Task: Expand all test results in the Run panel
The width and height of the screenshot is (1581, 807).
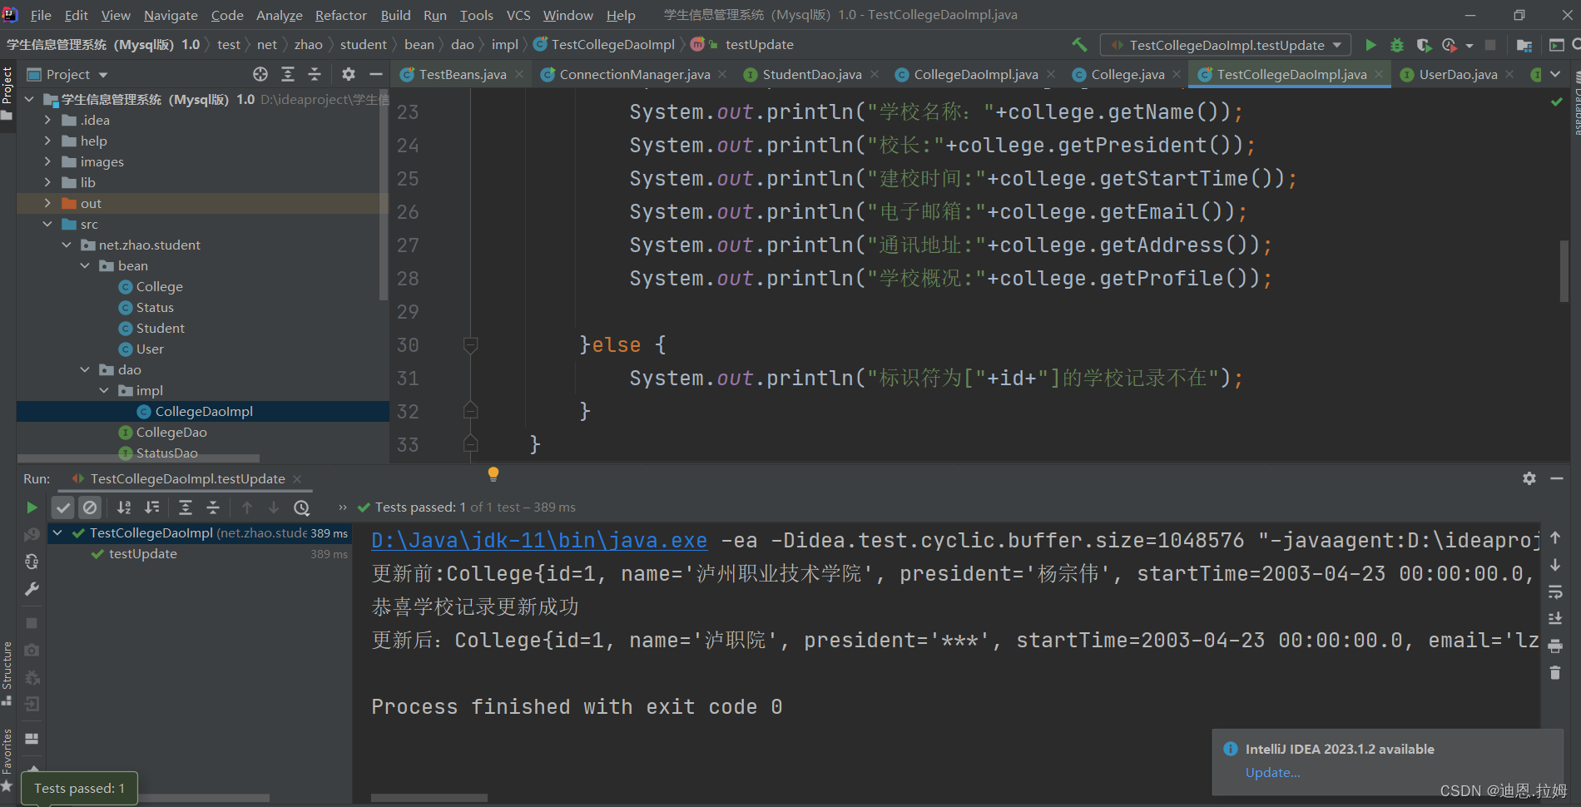Action: (x=186, y=507)
